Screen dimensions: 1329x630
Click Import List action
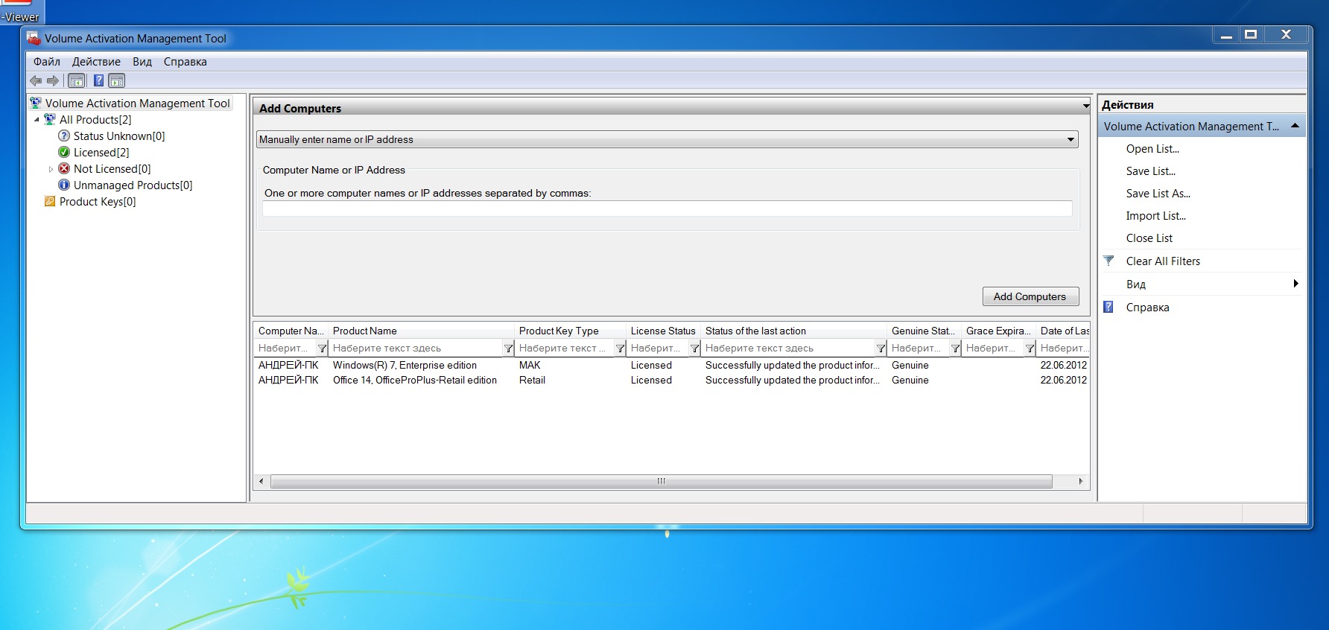pos(1155,216)
